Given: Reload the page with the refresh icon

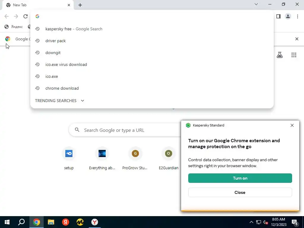Looking at the screenshot, I should tap(26, 16).
